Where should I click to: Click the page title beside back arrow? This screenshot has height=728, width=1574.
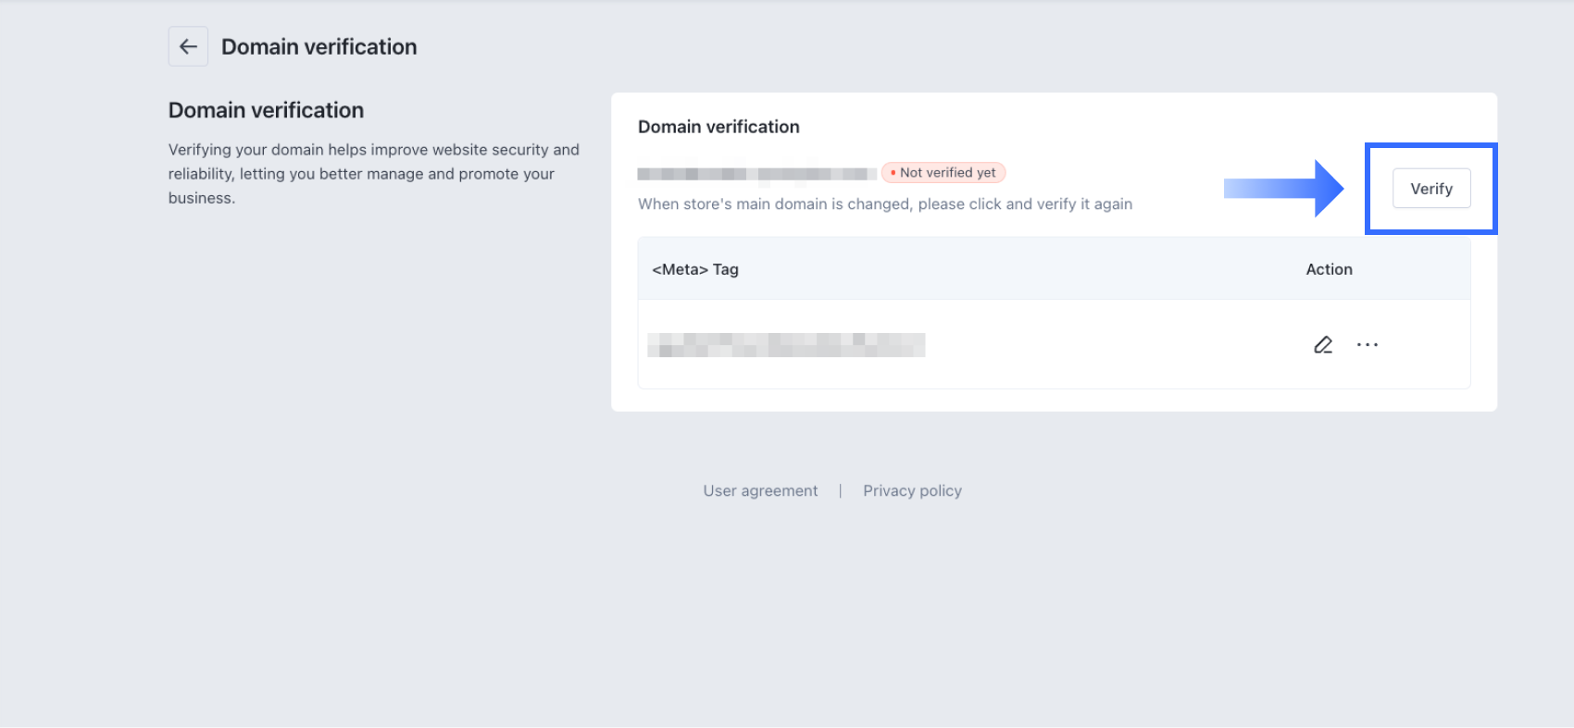click(x=319, y=46)
